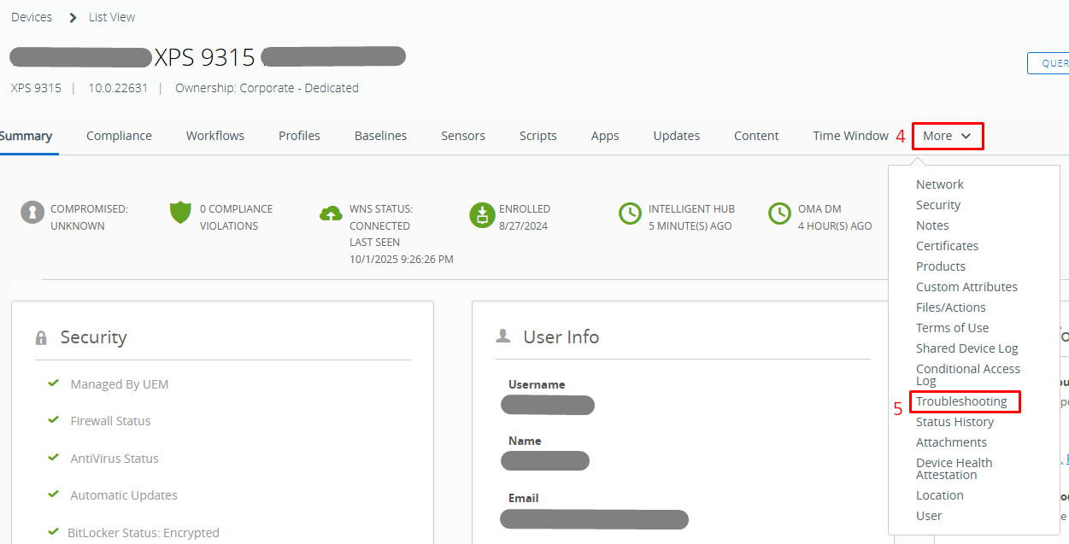This screenshot has height=544, width=1069.
Task: Click the Intelligent Hub clock icon
Action: click(631, 214)
